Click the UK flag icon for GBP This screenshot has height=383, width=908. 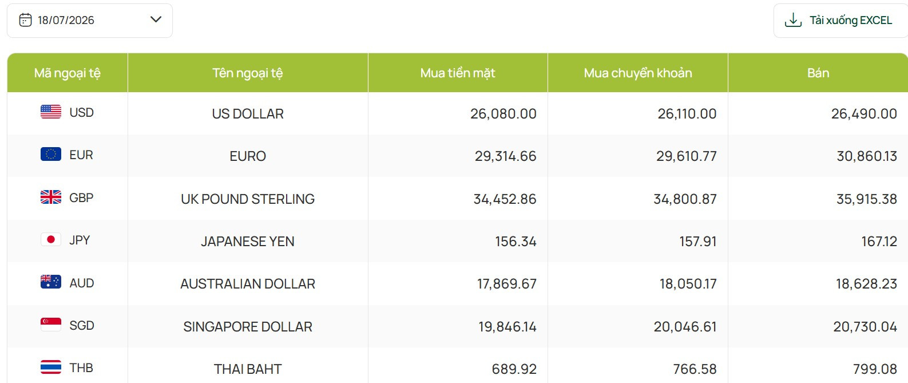pyautogui.click(x=51, y=197)
